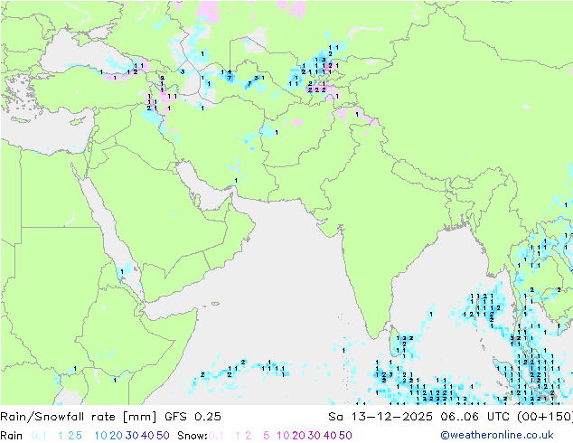Screen dimensions: 573x443
Task: Pick the Rain legend 40 value
Action: pos(147,436)
